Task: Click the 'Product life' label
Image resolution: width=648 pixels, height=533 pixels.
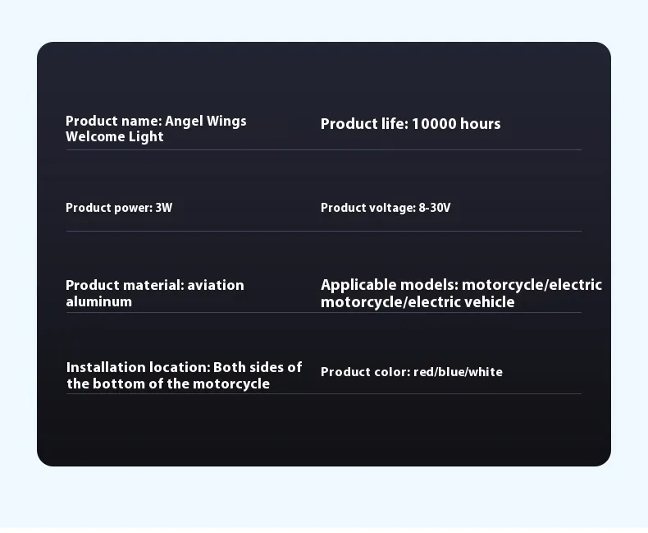Action: point(363,124)
